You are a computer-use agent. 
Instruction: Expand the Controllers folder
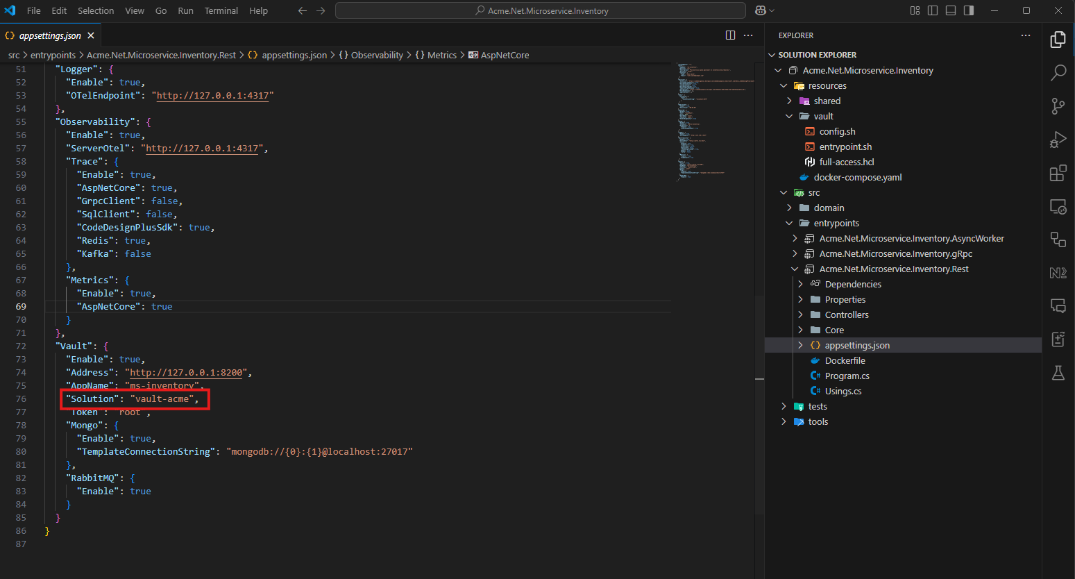[x=800, y=314]
